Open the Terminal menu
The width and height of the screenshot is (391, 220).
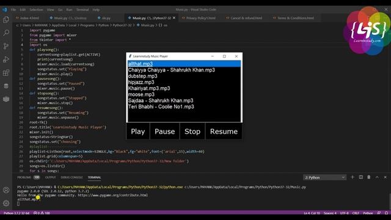(82, 10)
